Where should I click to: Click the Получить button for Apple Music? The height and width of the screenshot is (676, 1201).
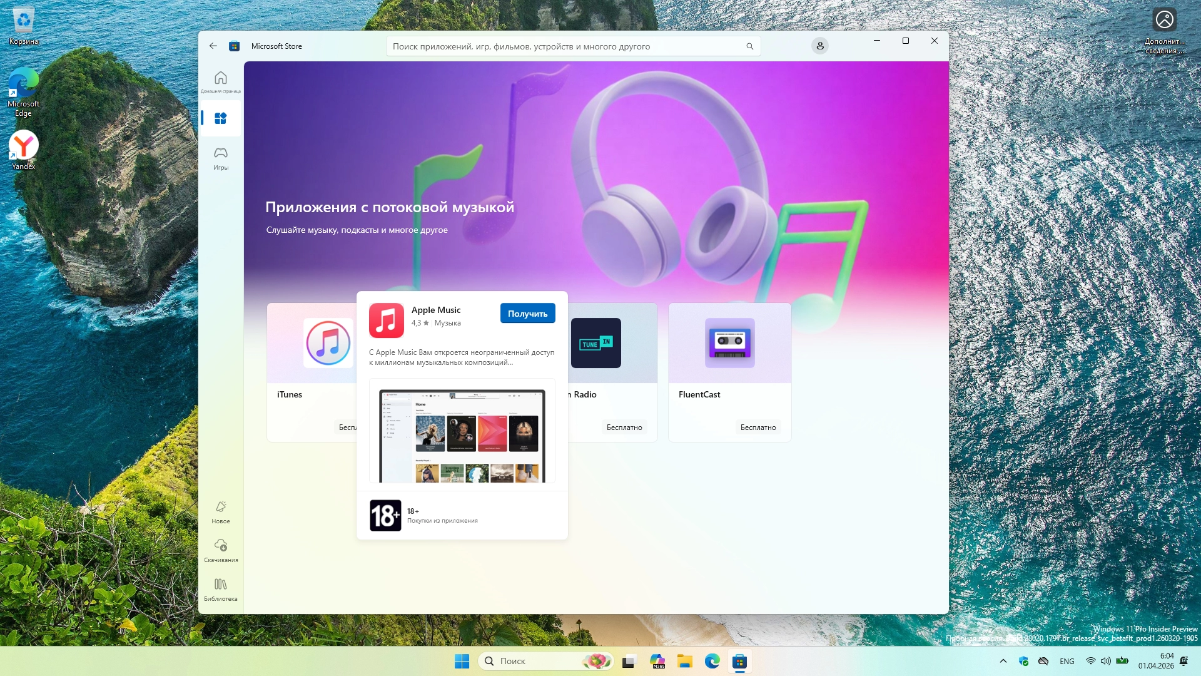point(527,314)
